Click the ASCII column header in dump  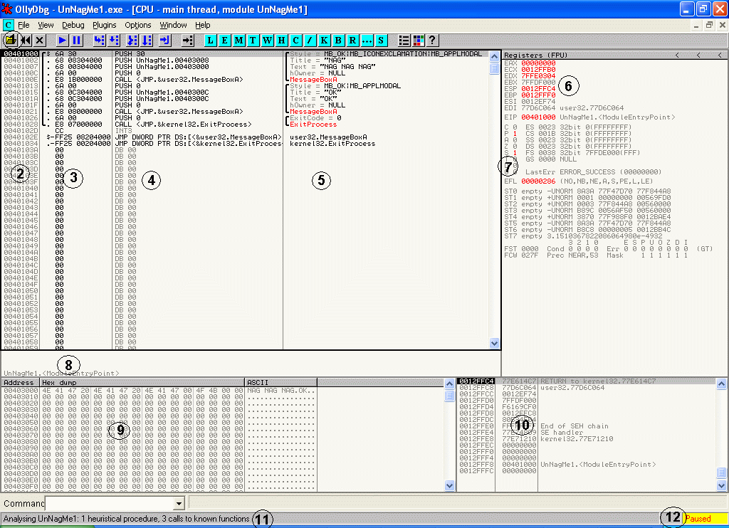pos(280,383)
